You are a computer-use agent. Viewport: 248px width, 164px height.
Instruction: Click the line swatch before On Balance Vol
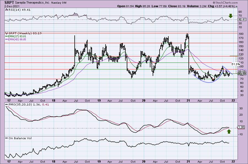pos(7,138)
